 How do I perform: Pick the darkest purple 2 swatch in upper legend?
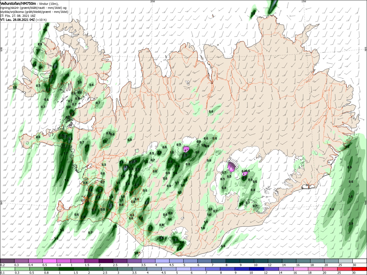[x=106, y=261]
